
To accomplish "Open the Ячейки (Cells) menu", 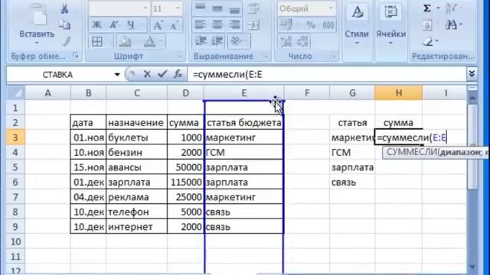I will 390,25.
